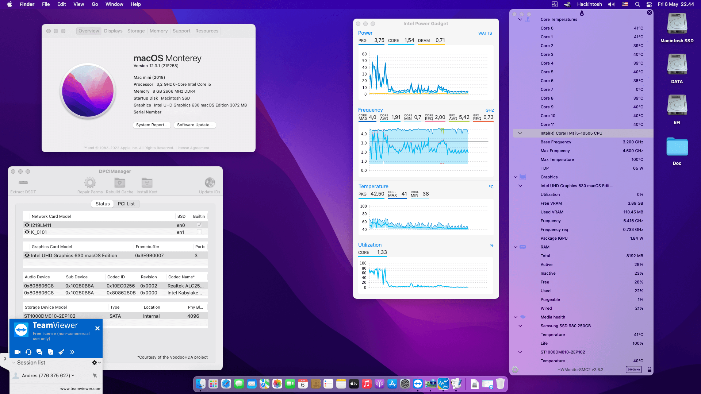Show more TeamViewer functions double-arrow icon
This screenshot has width=701, height=394.
coord(72,352)
